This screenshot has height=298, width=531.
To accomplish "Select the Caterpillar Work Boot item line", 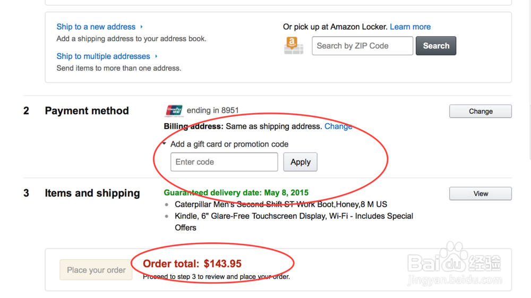I will pyautogui.click(x=281, y=205).
